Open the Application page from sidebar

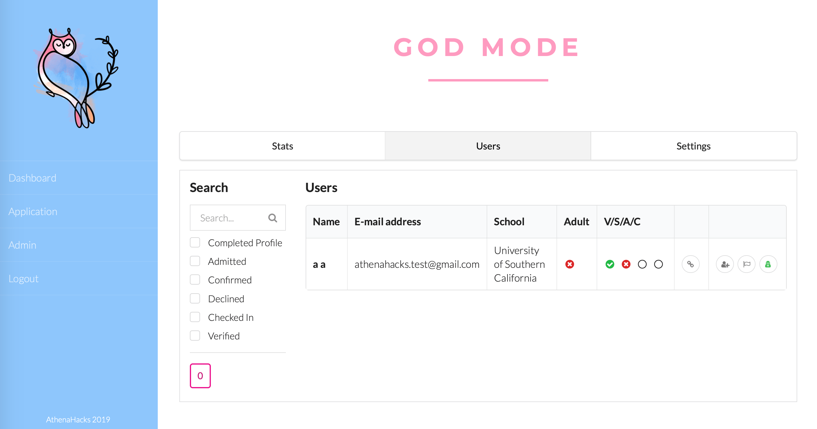pos(33,211)
